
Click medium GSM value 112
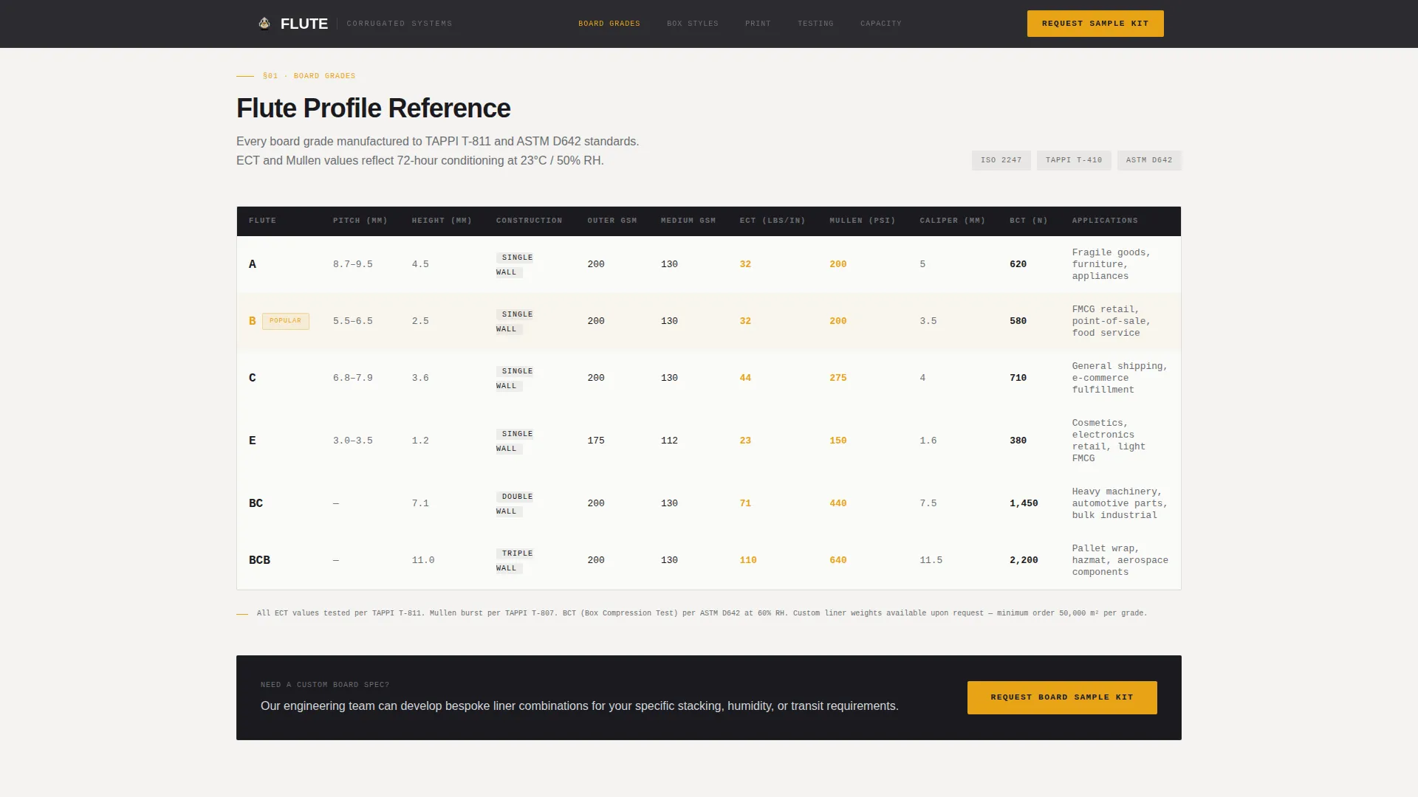click(x=669, y=441)
